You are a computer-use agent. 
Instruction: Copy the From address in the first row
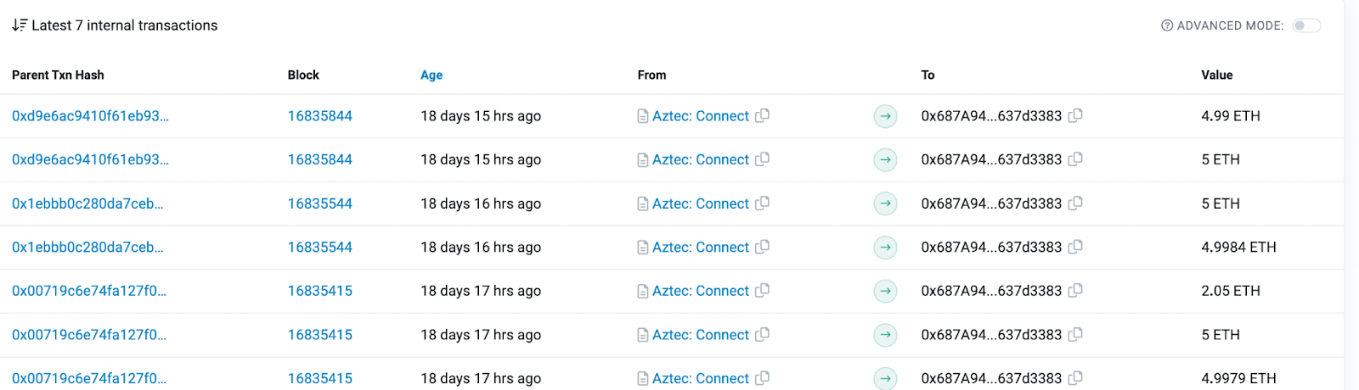pos(763,115)
